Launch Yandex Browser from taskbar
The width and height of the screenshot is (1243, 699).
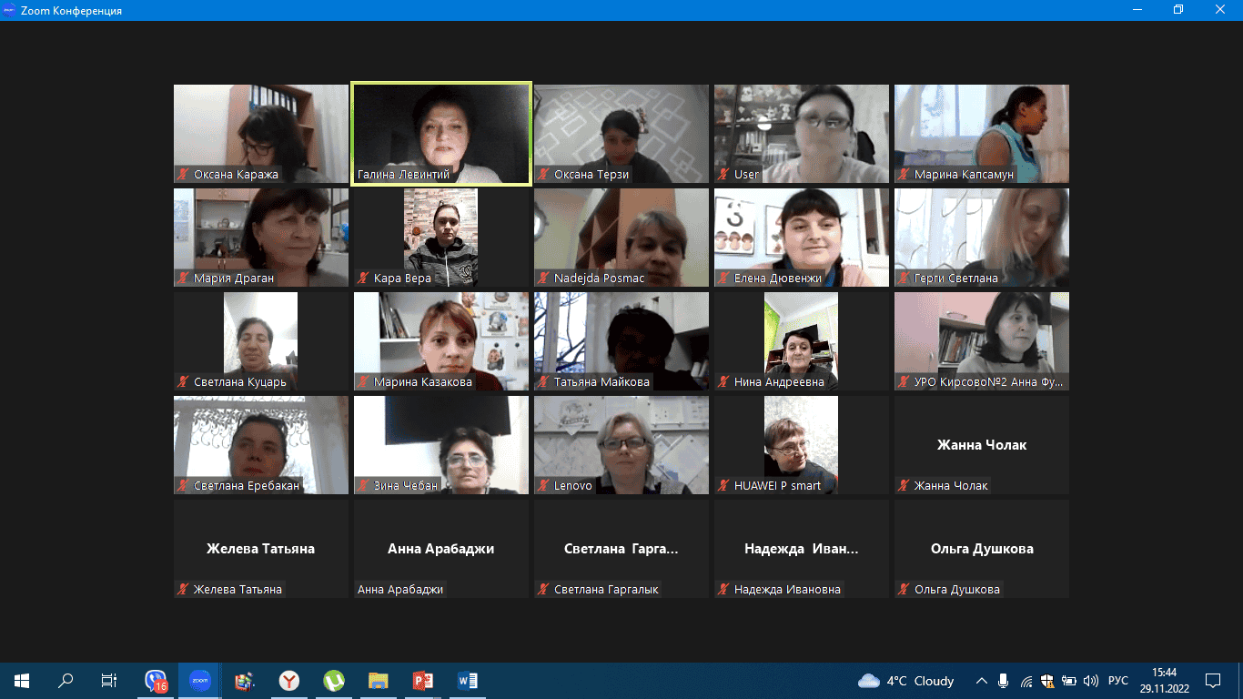coord(288,681)
